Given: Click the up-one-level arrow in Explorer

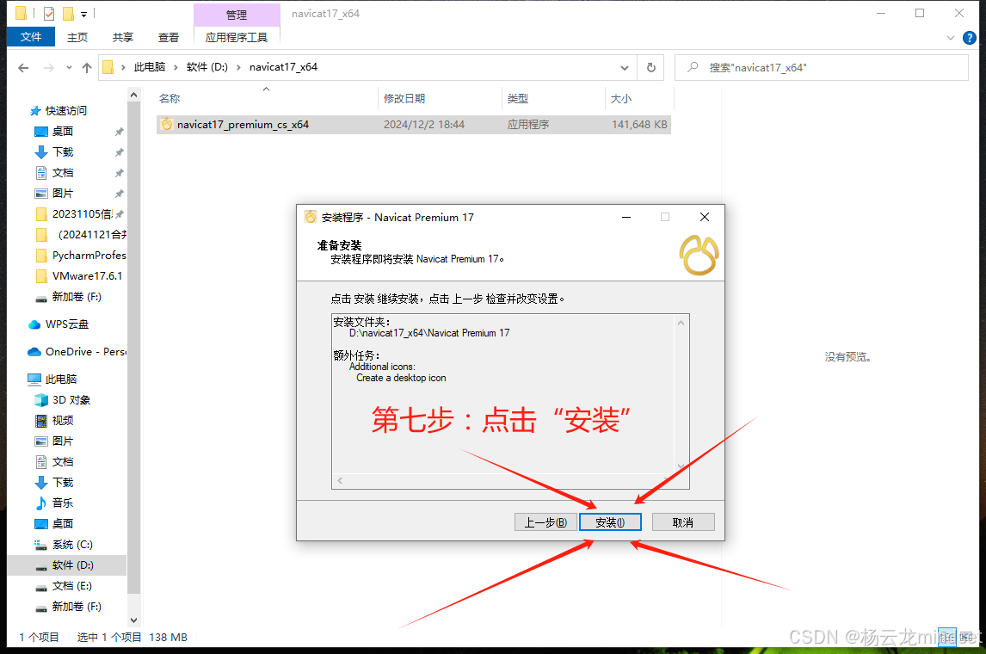Looking at the screenshot, I should 87,67.
